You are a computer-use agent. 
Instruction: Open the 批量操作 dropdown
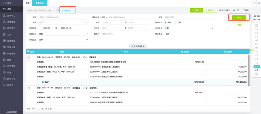click(210, 10)
